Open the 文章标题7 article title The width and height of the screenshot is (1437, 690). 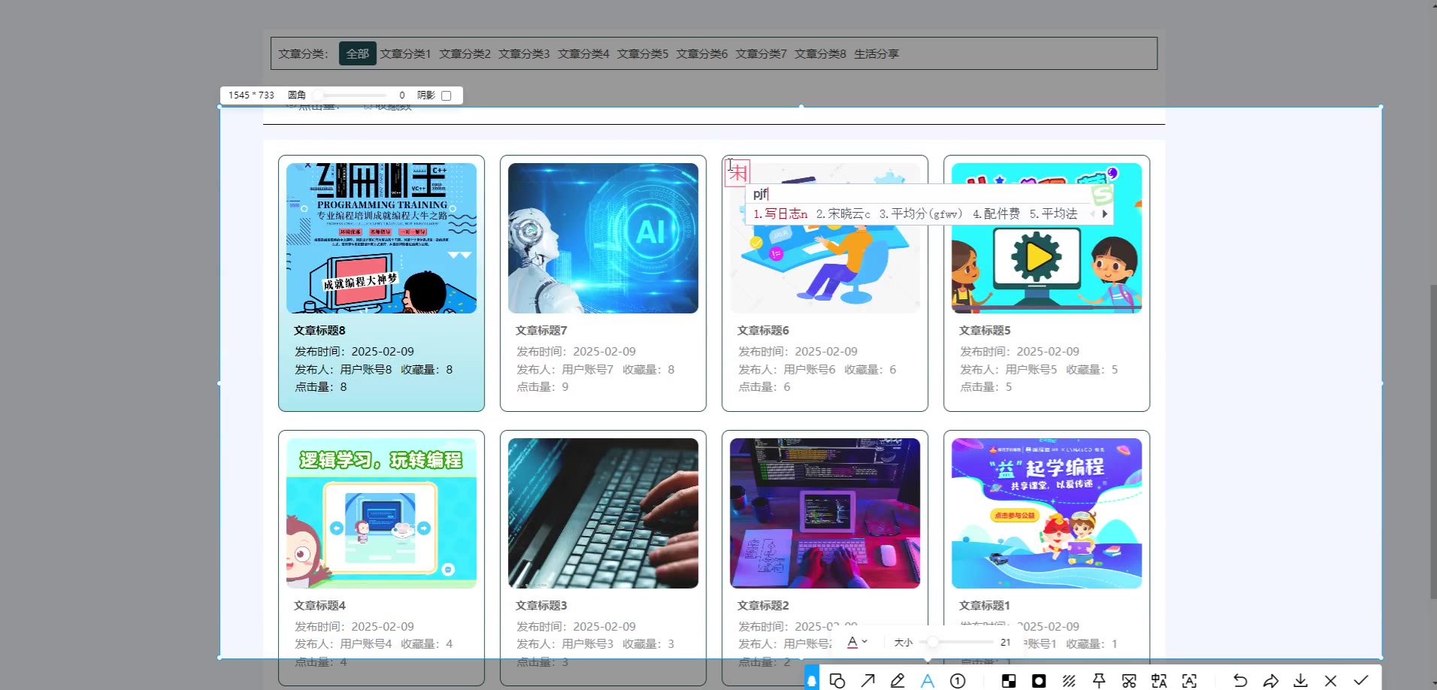[541, 330]
